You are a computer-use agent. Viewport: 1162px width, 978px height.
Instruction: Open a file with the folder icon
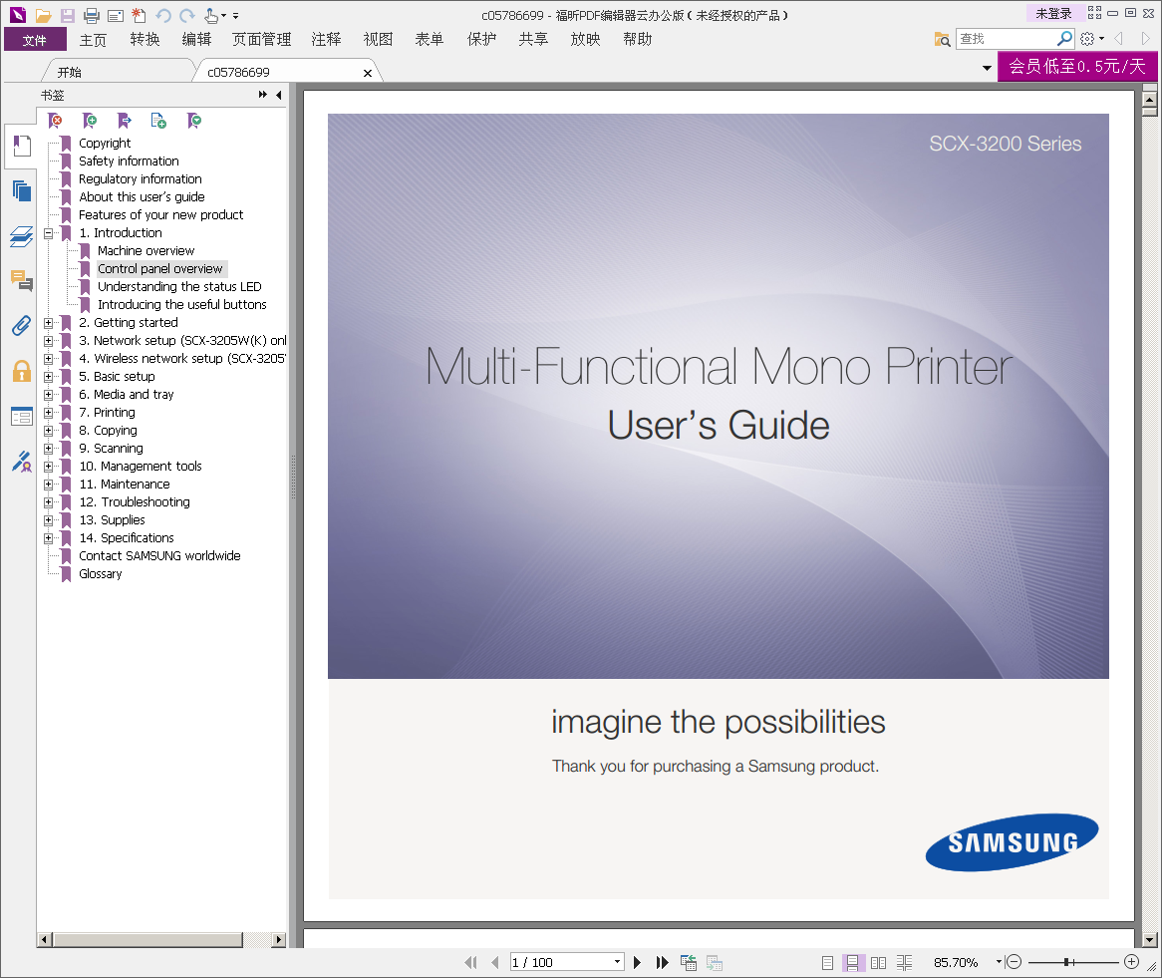tap(43, 15)
